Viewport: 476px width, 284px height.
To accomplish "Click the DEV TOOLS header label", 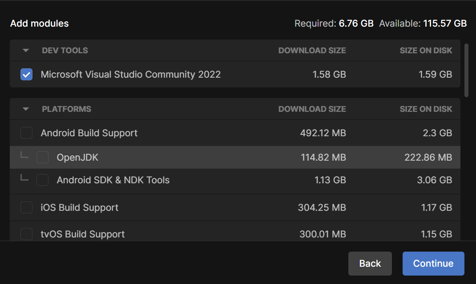I will pos(65,51).
